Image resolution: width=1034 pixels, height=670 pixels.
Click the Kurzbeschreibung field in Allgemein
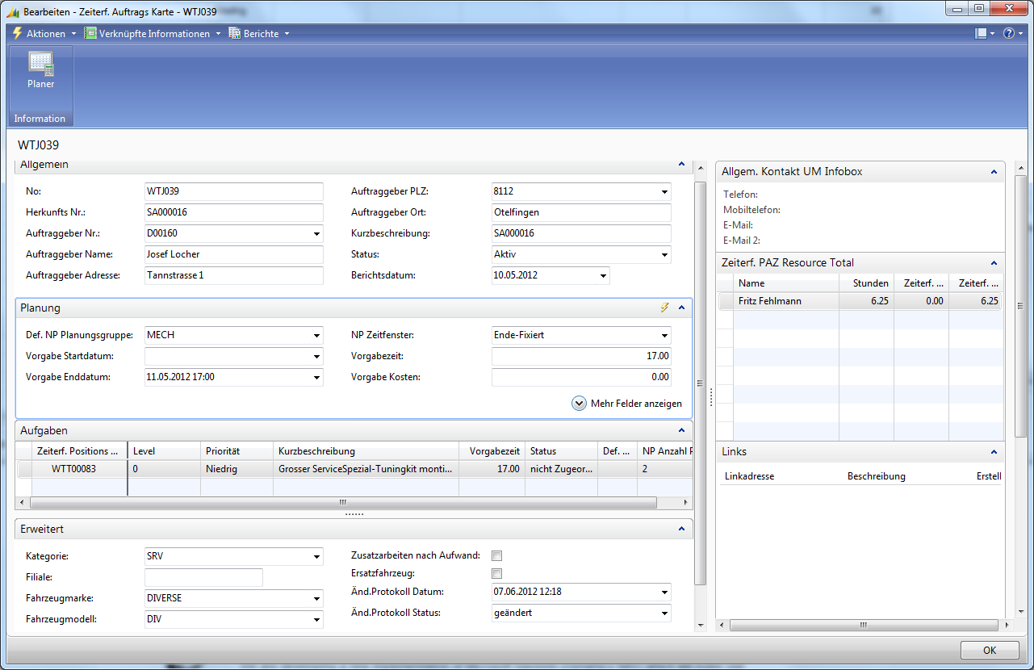pyautogui.click(x=581, y=234)
